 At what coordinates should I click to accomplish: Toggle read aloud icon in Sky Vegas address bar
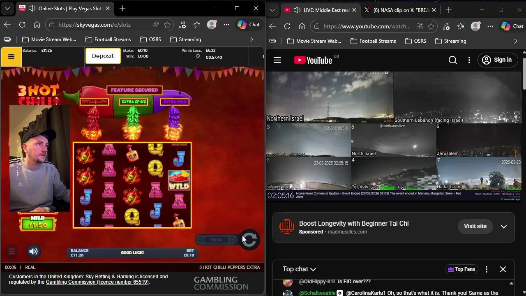(x=156, y=25)
